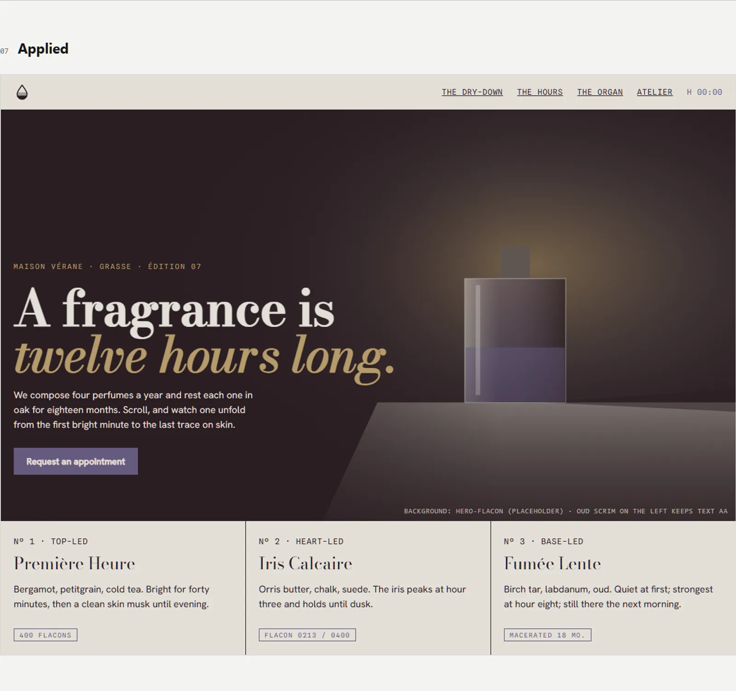
Task: Click the 'We compose four perfumes' paragraph
Action: (133, 410)
